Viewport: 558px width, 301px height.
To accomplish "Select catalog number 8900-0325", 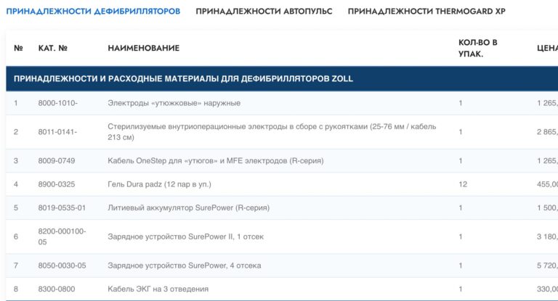I will tap(57, 184).
